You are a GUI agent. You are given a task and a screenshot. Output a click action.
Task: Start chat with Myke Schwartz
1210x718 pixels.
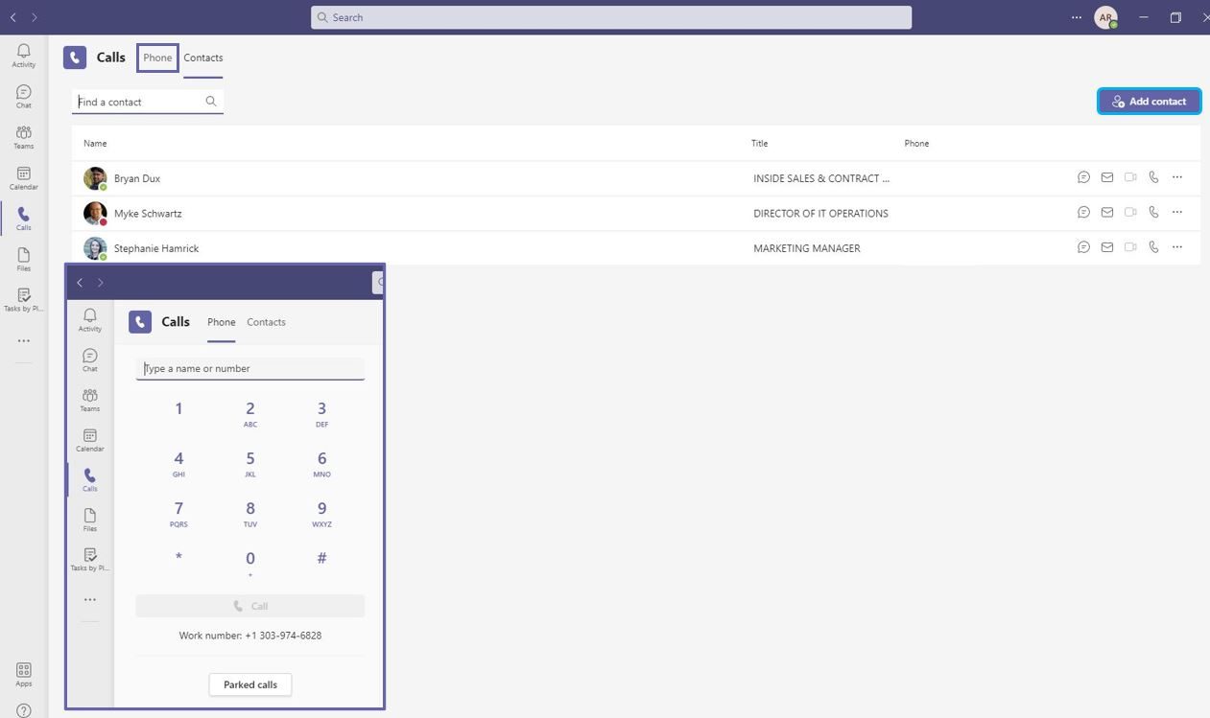click(x=1083, y=212)
